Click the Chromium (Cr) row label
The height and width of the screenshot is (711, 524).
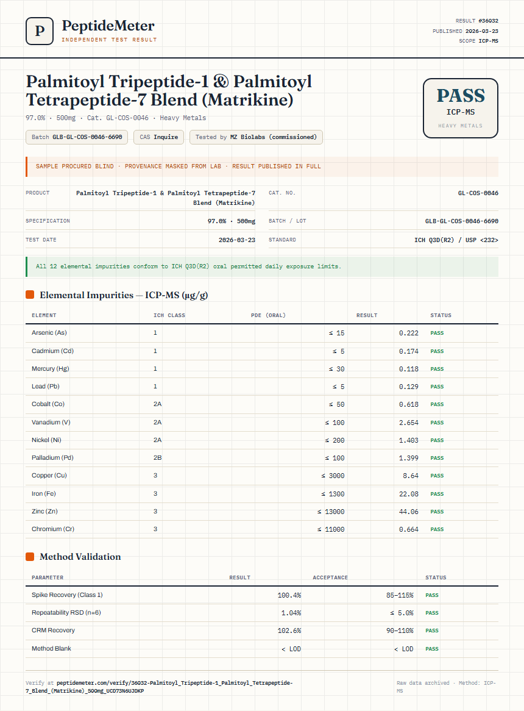(53, 529)
